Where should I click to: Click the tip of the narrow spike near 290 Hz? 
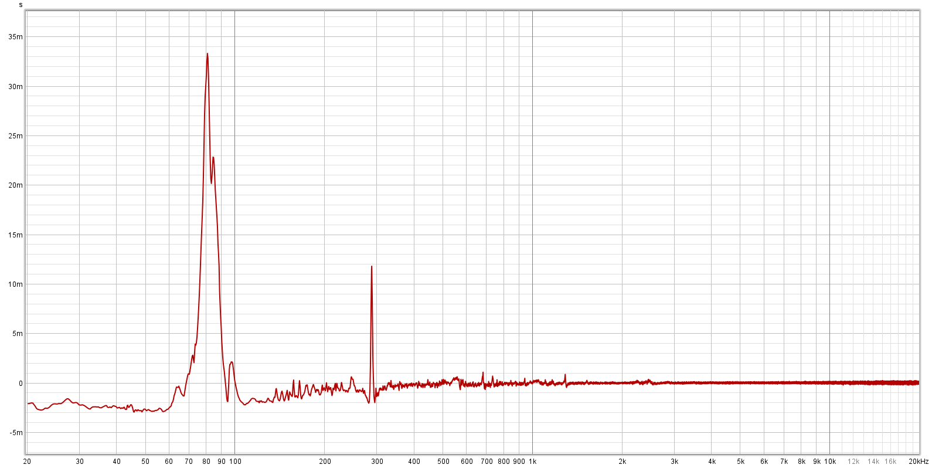pos(372,267)
